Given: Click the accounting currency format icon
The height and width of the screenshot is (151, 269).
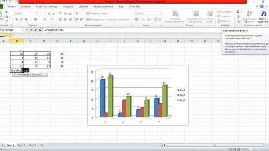Looking at the screenshot, I should (137, 19).
